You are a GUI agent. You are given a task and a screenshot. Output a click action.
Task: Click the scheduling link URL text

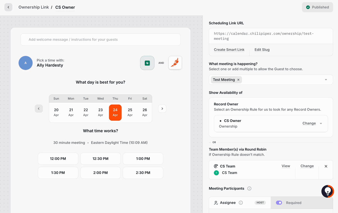click(264, 36)
